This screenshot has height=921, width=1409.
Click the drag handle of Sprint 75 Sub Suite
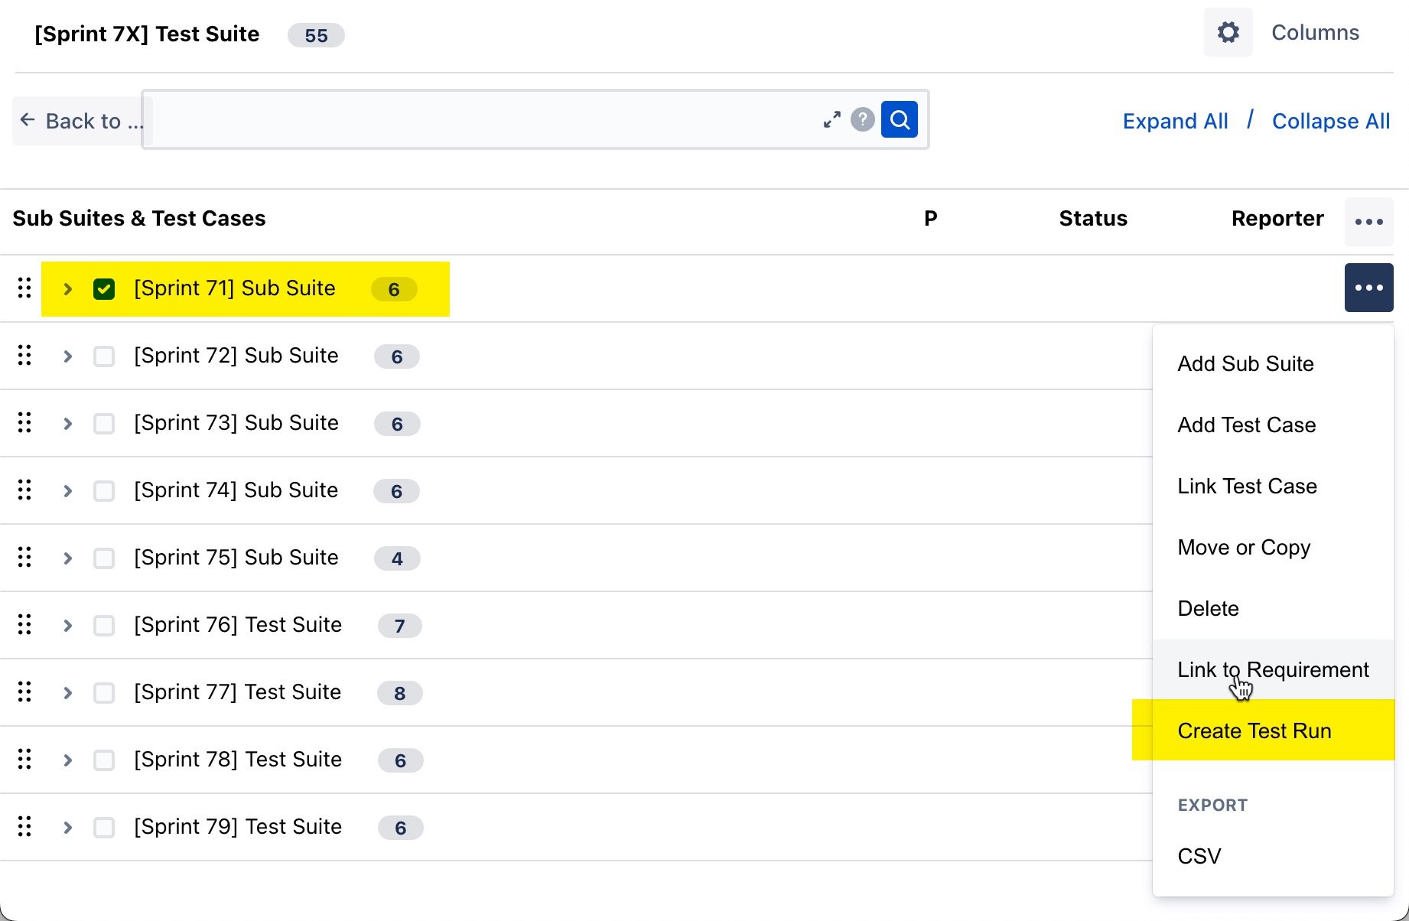click(x=24, y=557)
